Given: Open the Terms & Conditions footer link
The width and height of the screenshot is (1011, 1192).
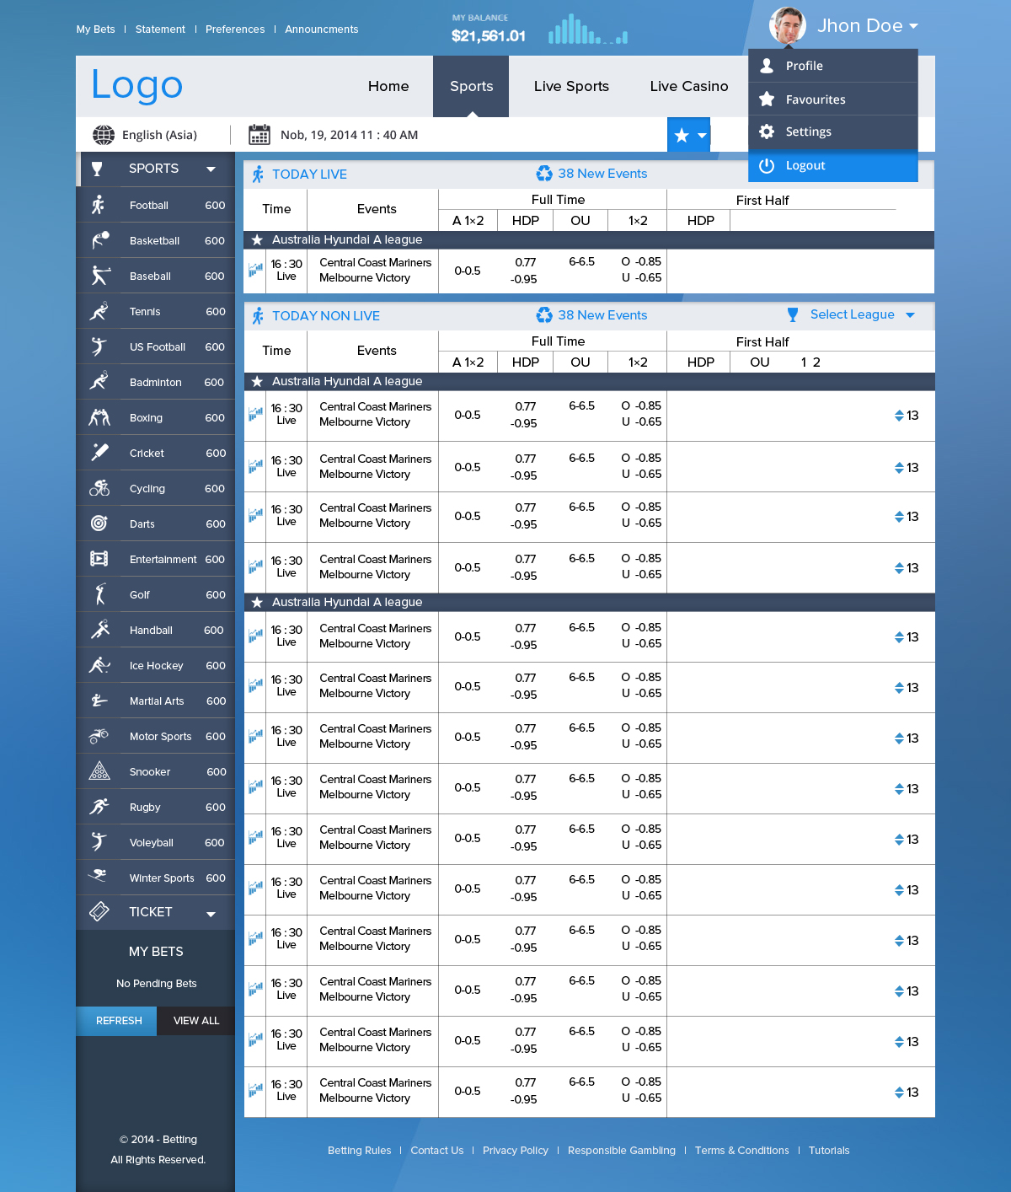Looking at the screenshot, I should pos(742,1151).
